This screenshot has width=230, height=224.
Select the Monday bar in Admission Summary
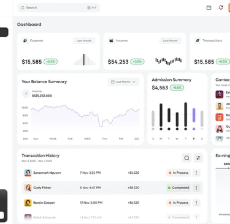click(x=161, y=115)
